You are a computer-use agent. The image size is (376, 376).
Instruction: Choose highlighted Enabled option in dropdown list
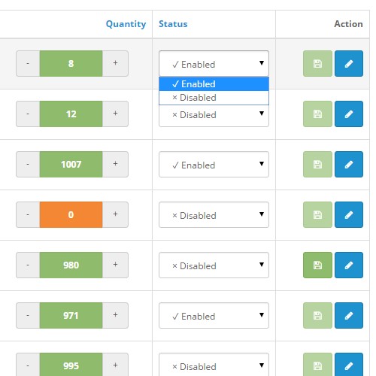click(214, 84)
